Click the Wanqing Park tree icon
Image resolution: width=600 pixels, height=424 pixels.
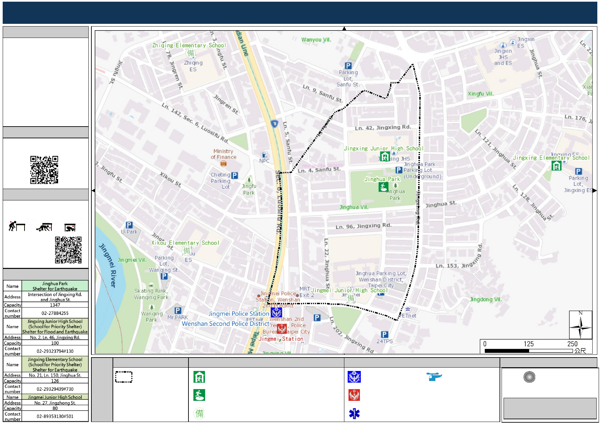click(x=152, y=307)
